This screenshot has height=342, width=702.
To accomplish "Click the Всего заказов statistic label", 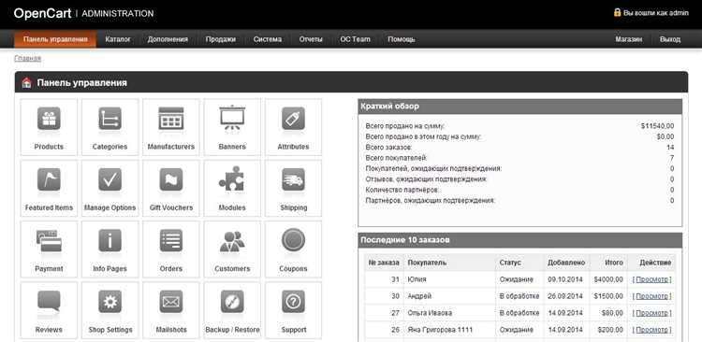I will (x=388, y=148).
